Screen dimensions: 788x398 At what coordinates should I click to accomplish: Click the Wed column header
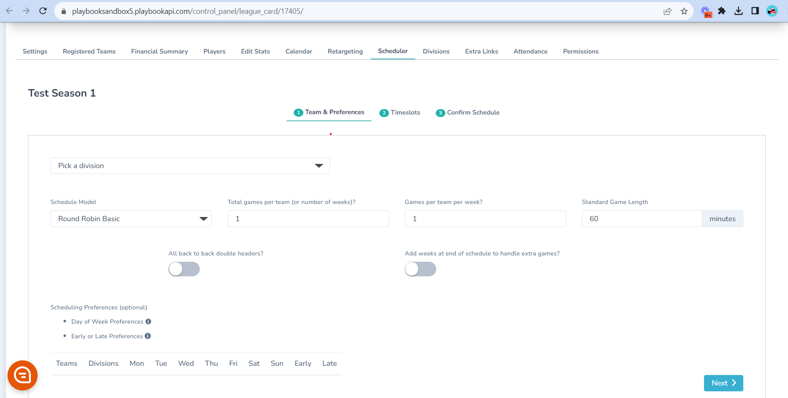[186, 364]
